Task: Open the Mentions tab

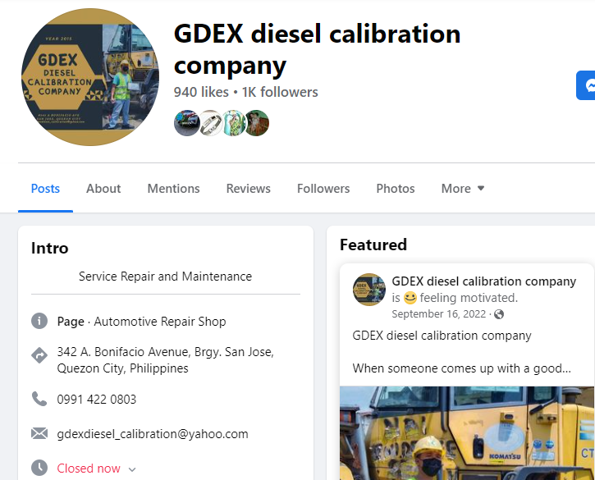Action: click(173, 189)
